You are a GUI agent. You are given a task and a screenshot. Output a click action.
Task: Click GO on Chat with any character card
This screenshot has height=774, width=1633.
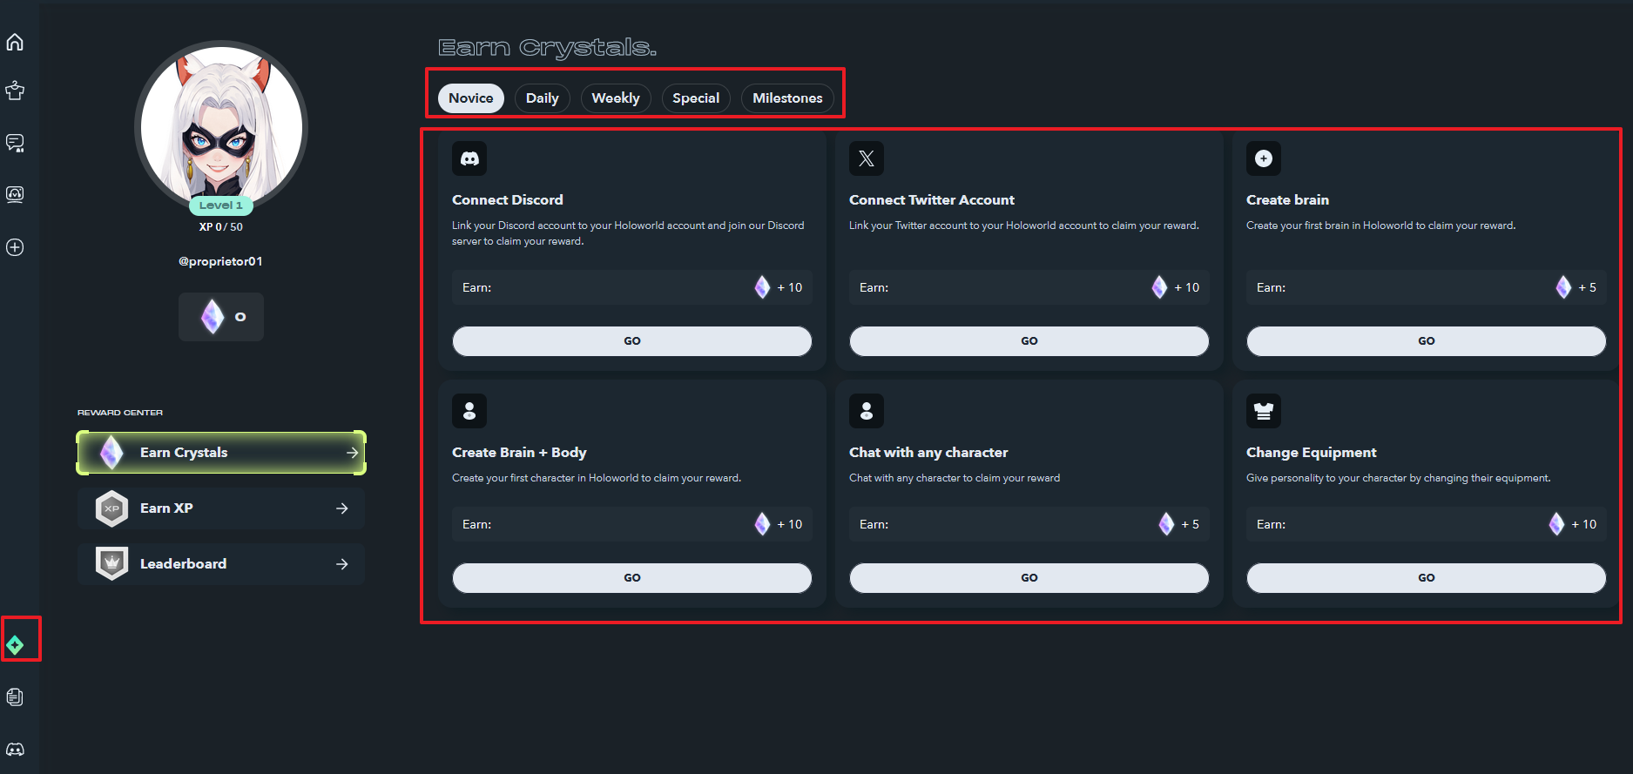tap(1029, 578)
